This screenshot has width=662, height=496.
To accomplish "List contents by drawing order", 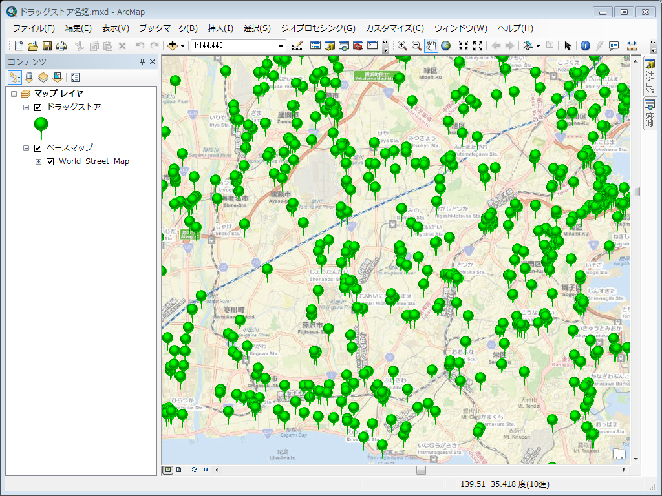I will [15, 77].
